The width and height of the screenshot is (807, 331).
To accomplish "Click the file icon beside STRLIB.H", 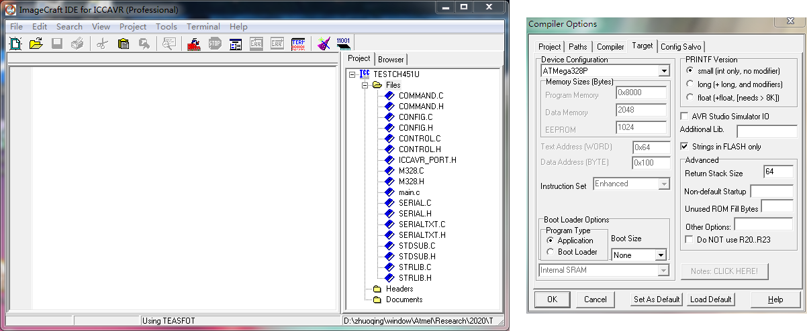I will pyautogui.click(x=389, y=278).
